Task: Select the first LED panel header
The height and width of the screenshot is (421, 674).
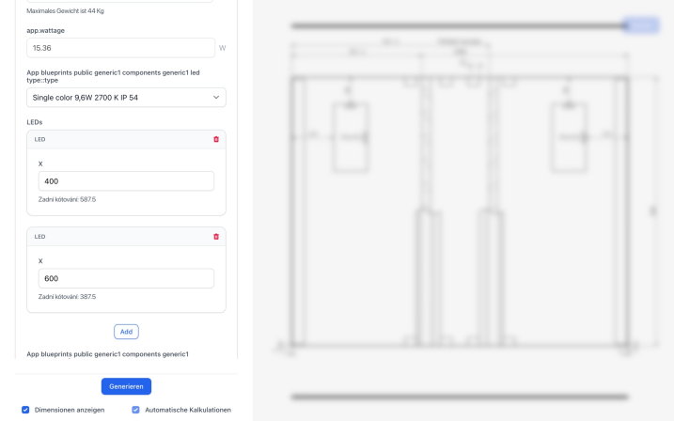Action: [126, 140]
